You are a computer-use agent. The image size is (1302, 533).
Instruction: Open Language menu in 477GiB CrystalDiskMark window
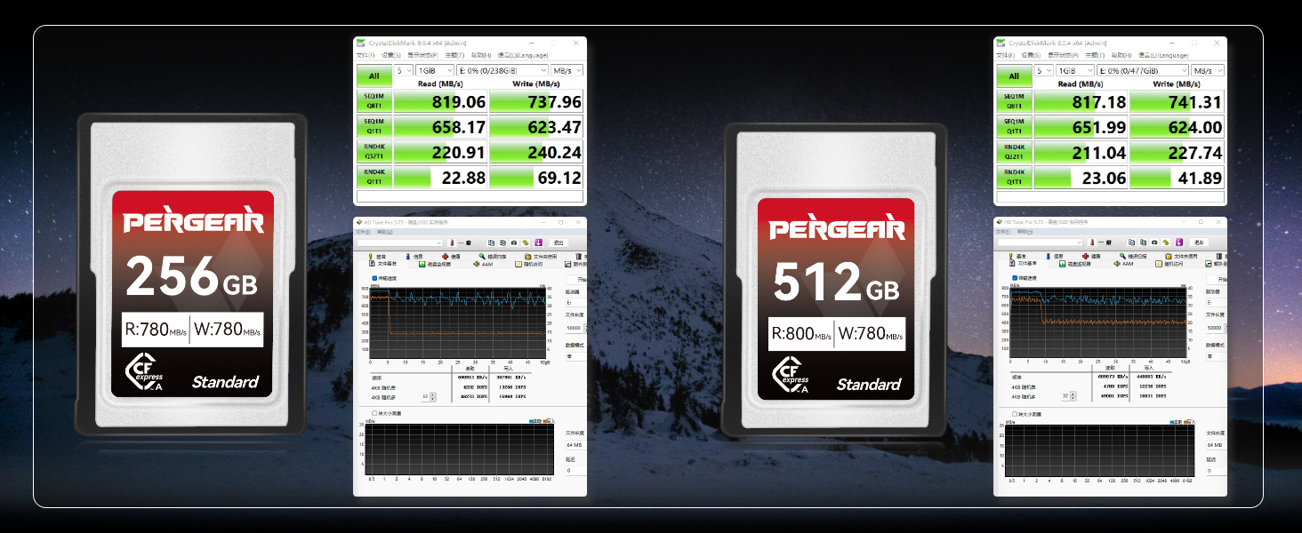coord(1163,55)
